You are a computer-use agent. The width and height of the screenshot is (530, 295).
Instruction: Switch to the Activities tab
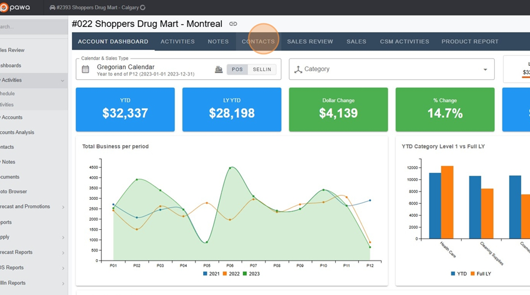(177, 42)
